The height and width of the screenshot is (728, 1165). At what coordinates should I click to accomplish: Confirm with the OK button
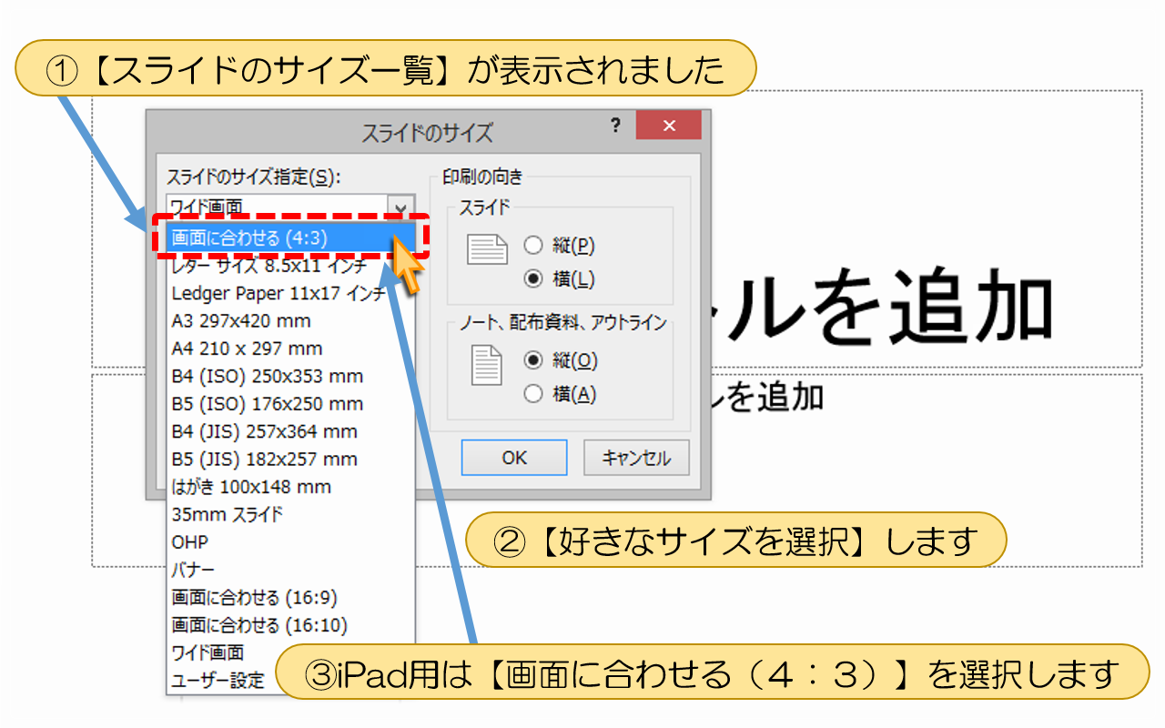514,458
